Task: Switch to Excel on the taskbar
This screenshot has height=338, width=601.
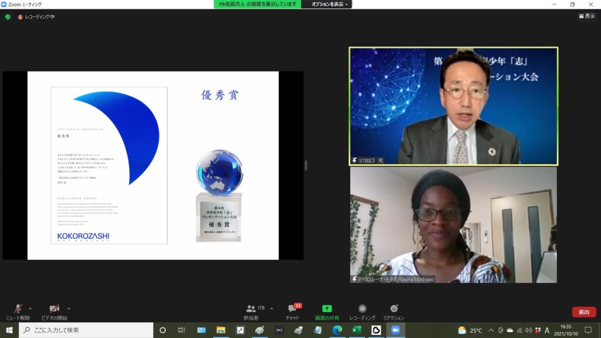Action: pos(356,330)
